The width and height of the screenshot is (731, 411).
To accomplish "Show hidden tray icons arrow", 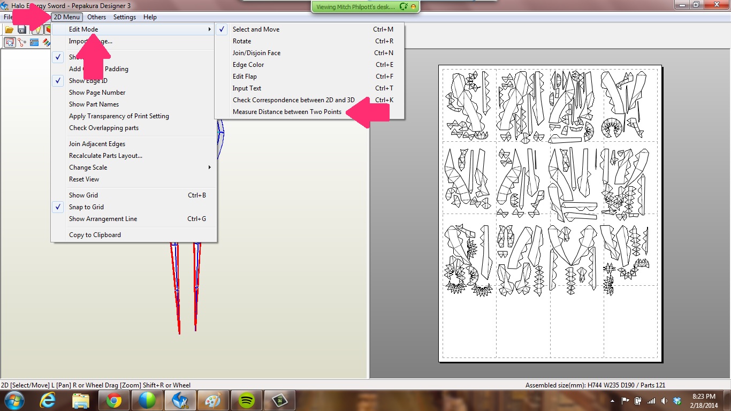I will coord(612,400).
